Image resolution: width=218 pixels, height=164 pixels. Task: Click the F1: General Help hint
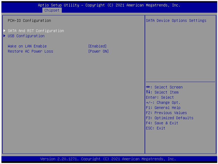click(x=163, y=108)
